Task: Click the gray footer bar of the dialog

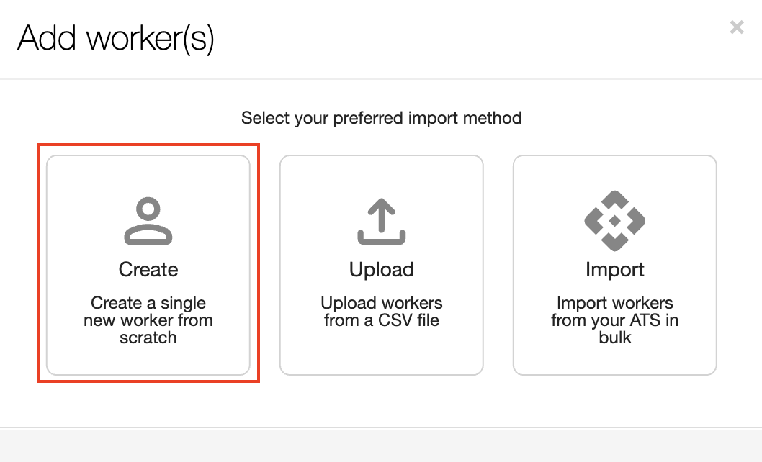Action: (x=381, y=445)
